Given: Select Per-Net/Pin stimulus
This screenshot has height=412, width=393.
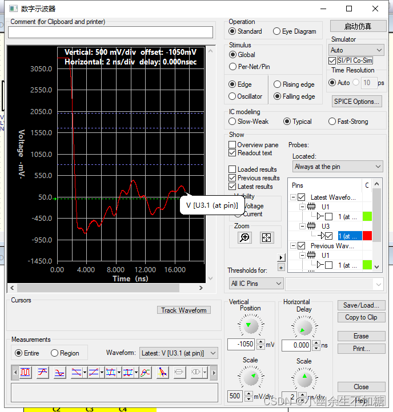Looking at the screenshot, I should [249, 66].
